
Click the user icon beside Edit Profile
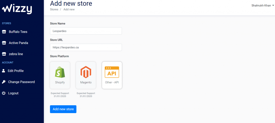(x=3, y=71)
